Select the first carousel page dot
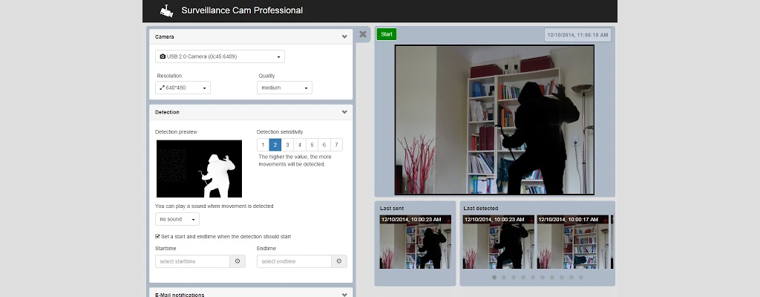The image size is (760, 297). [494, 278]
